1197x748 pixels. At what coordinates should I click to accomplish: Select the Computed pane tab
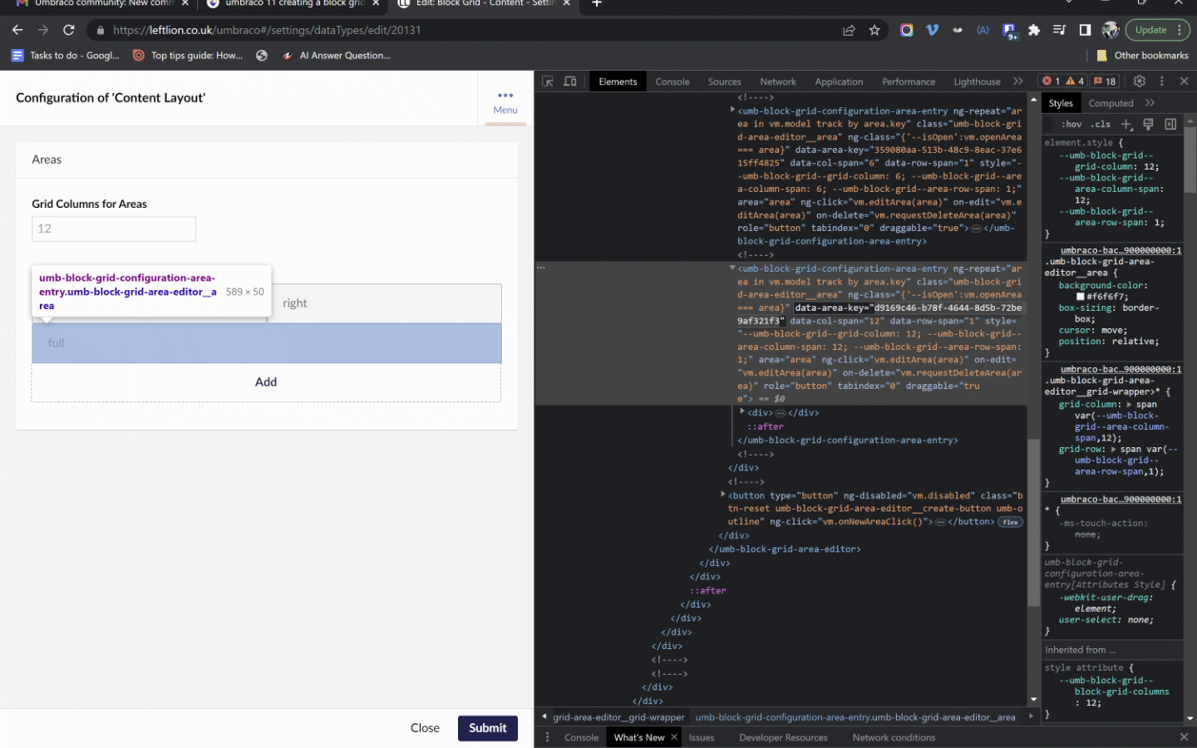(x=1111, y=103)
